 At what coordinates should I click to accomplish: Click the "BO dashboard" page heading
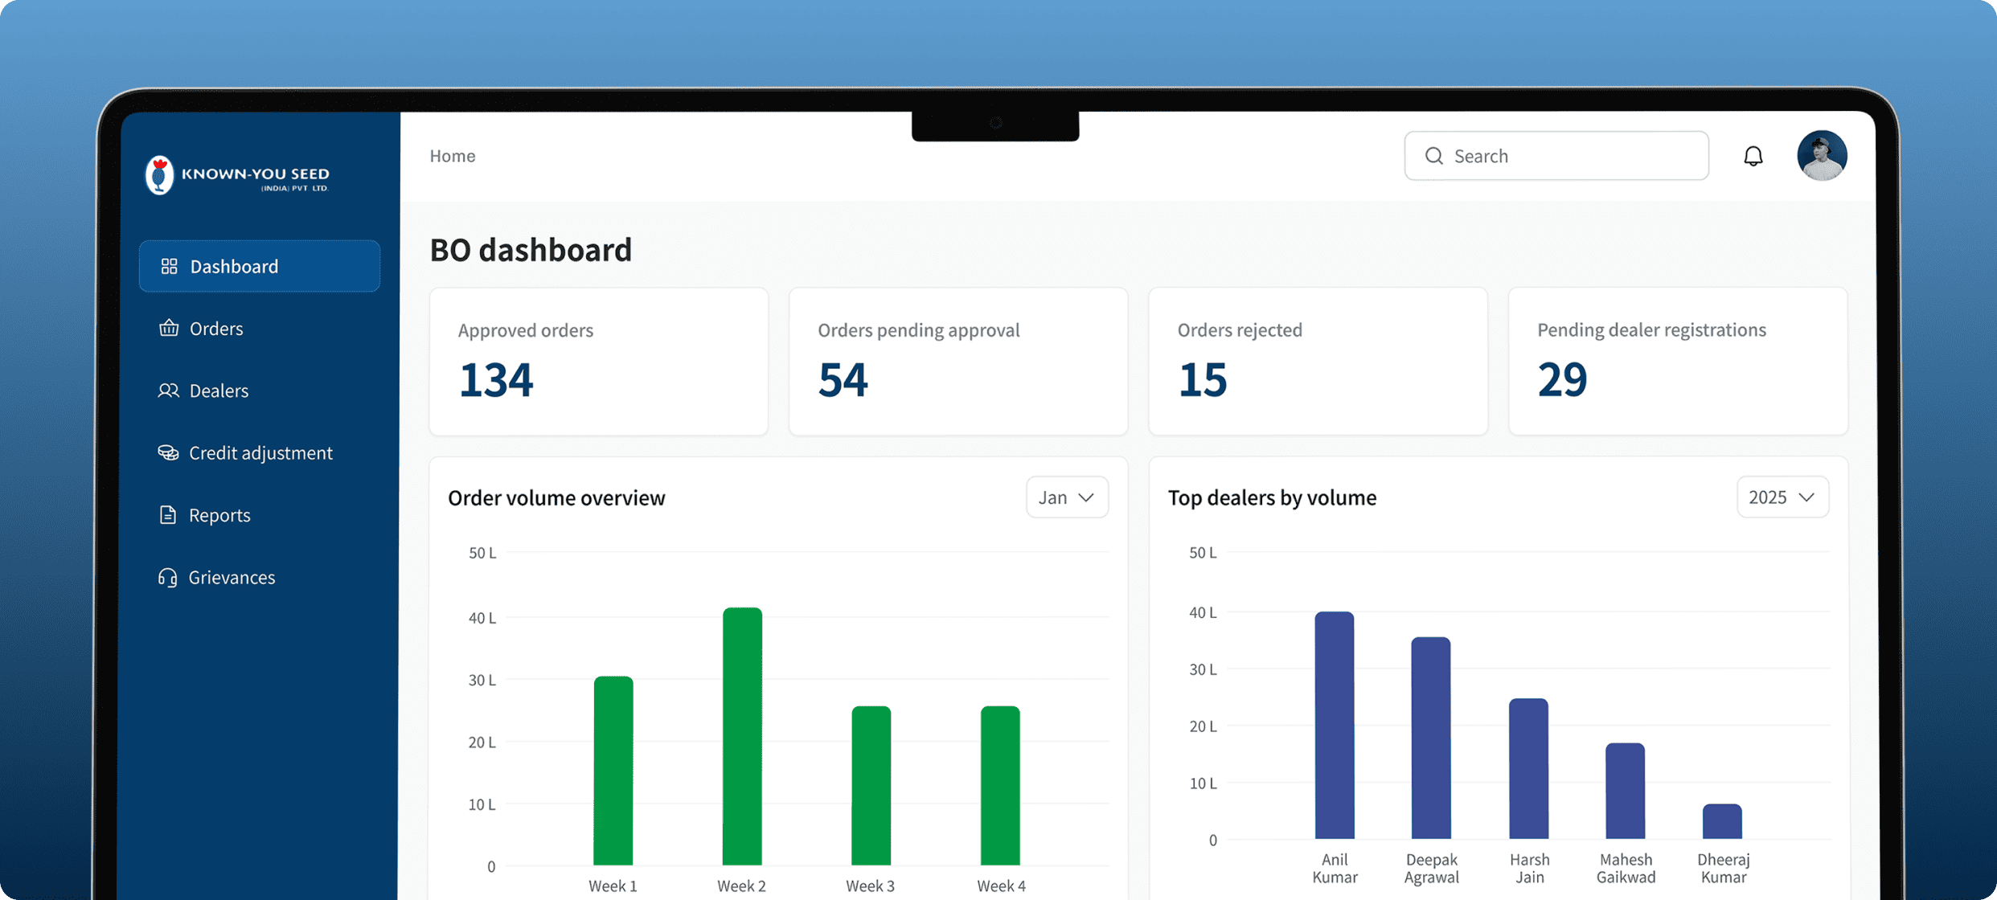pos(531,250)
